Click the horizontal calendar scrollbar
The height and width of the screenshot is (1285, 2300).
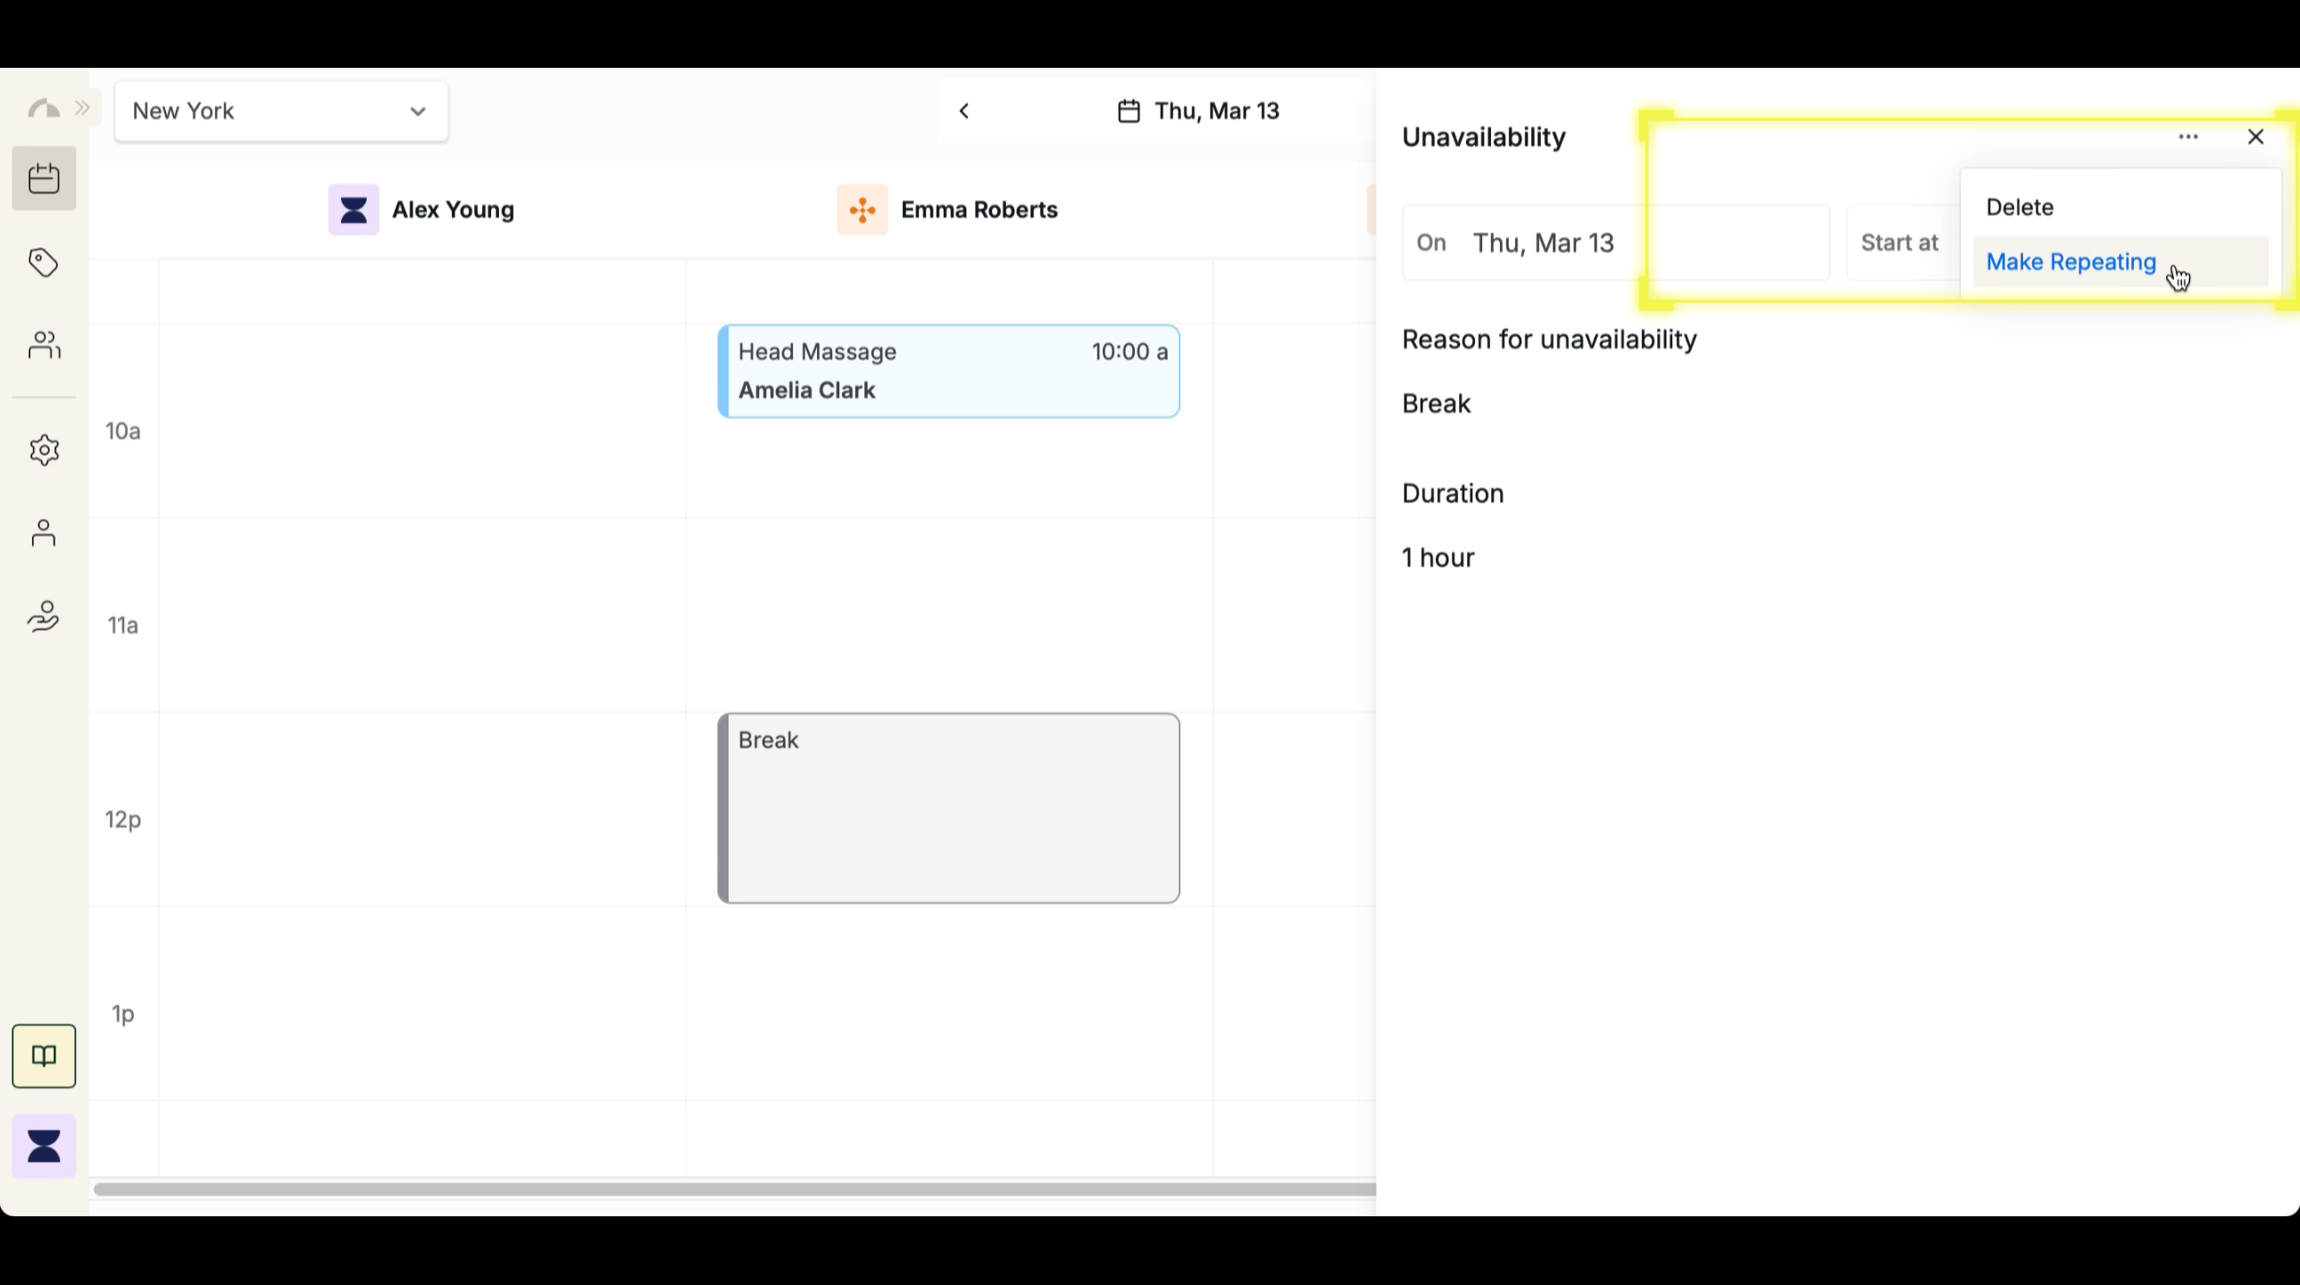pos(732,1190)
